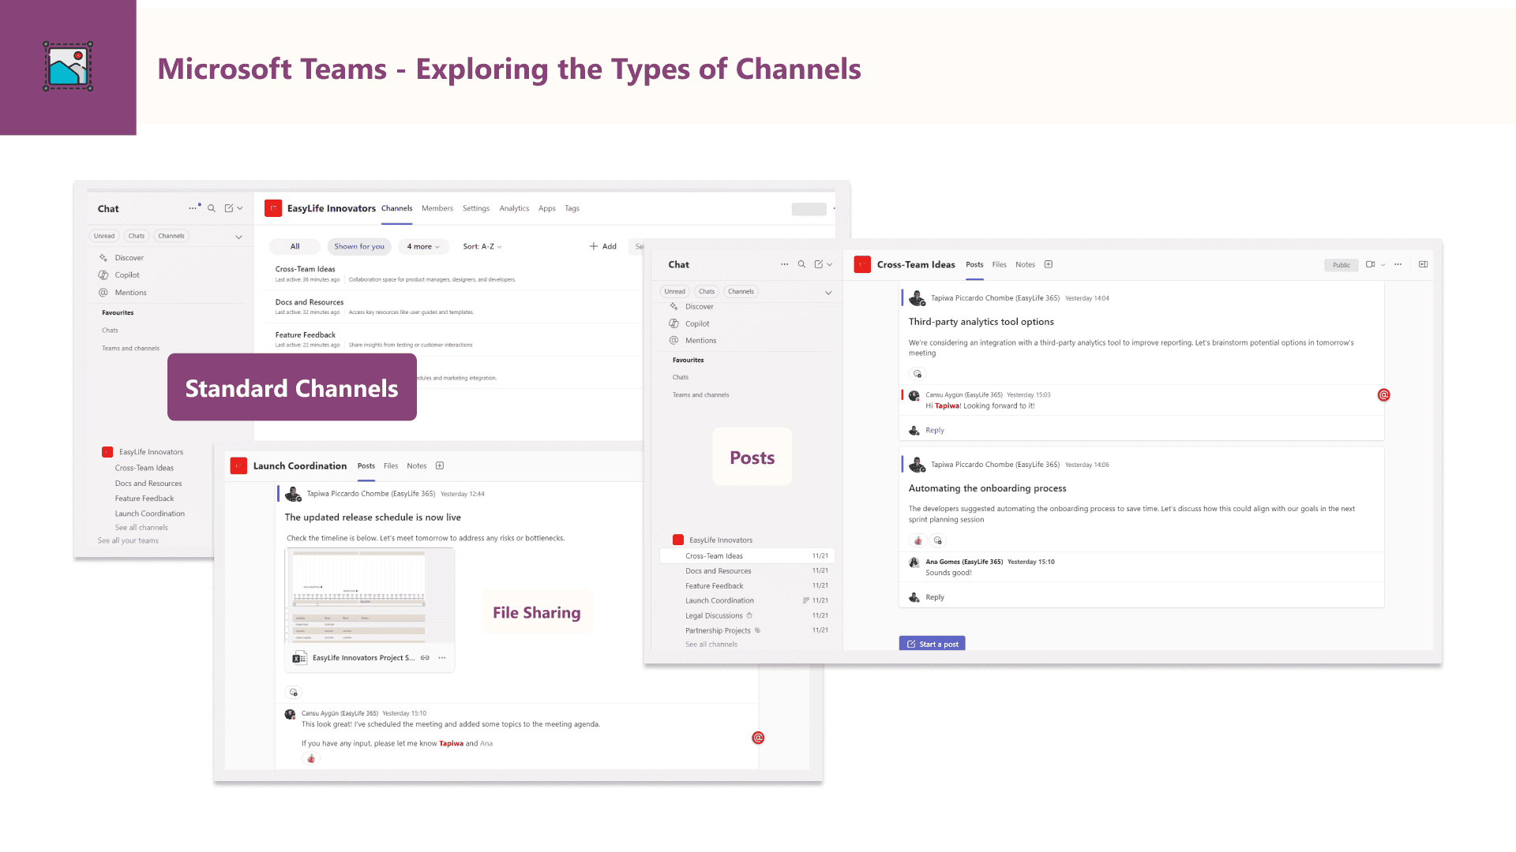Click the Excel file icon on the attachment
The height and width of the screenshot is (852, 1516).
click(299, 658)
